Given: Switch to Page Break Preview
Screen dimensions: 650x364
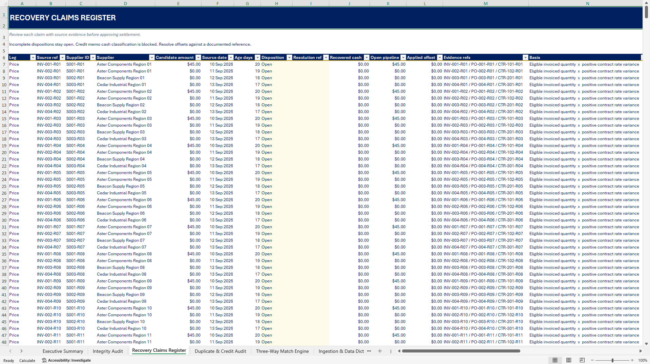Looking at the screenshot, I should tap(582, 360).
